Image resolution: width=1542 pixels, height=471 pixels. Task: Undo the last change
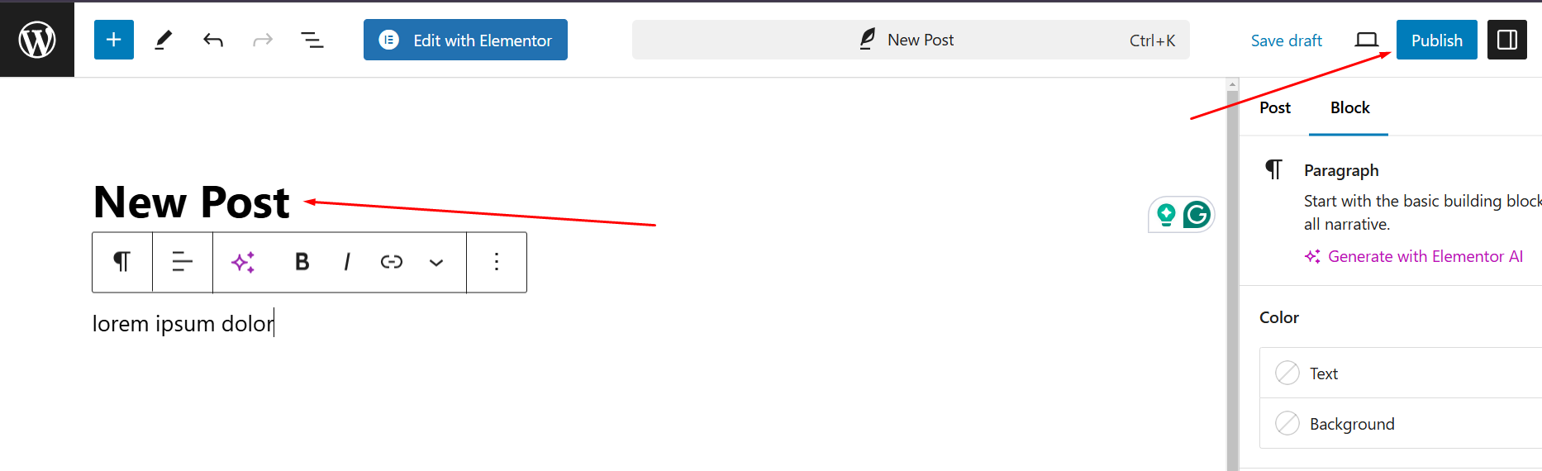213,40
